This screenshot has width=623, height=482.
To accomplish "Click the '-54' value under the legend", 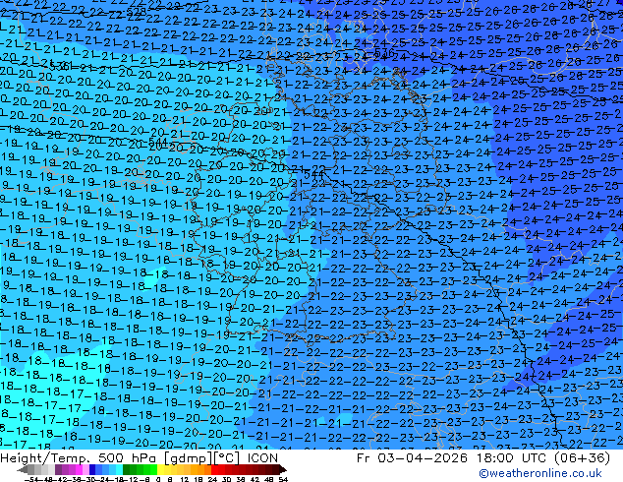I will pyautogui.click(x=31, y=479).
